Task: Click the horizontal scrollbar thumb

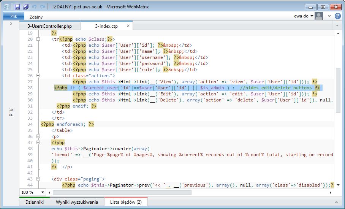Action: [x=122, y=193]
